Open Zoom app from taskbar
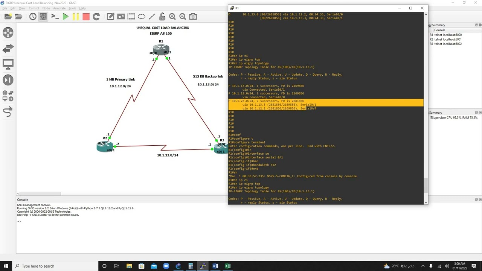The height and width of the screenshot is (271, 482). 166,266
